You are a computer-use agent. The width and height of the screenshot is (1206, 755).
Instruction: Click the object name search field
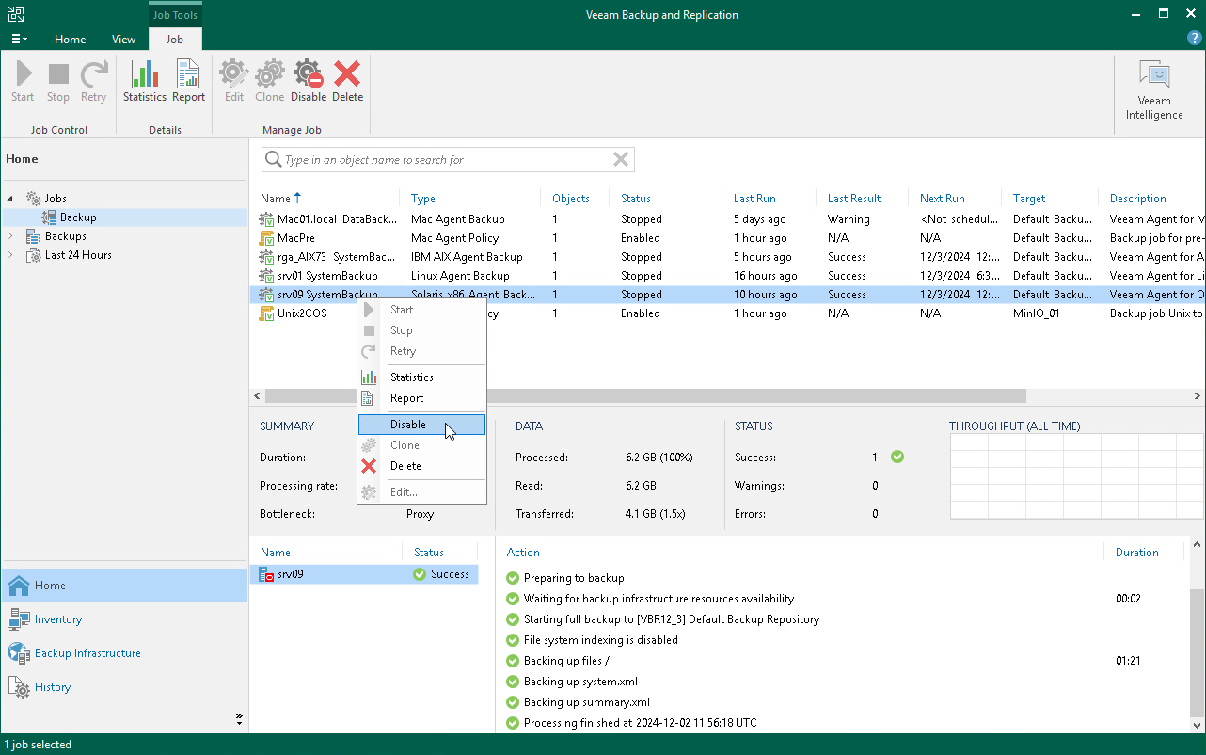point(442,159)
